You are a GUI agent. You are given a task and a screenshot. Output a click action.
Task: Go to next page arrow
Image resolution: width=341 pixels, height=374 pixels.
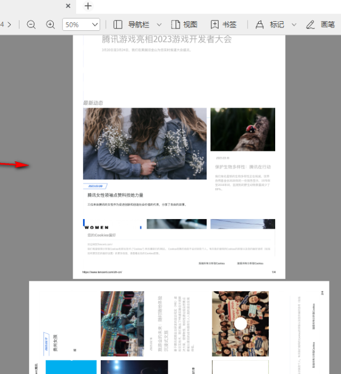tap(9, 25)
